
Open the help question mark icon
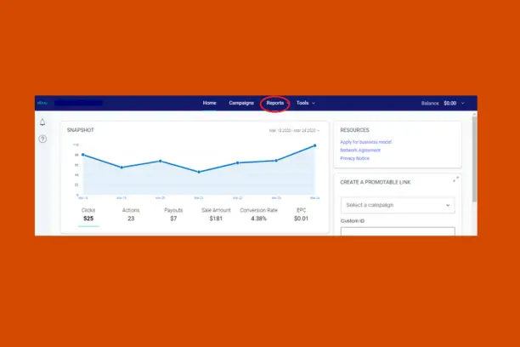pos(42,139)
